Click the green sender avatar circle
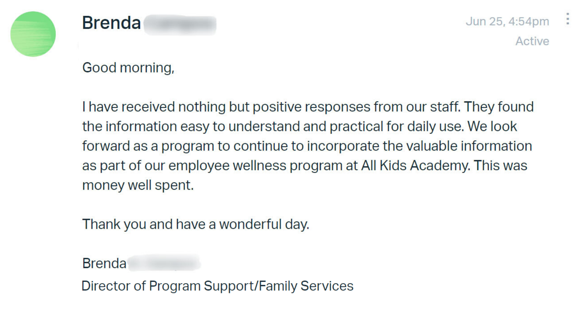Image resolution: width=582 pixels, height=311 pixels. coord(33,34)
